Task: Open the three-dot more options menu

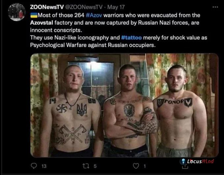Action: [215, 7]
